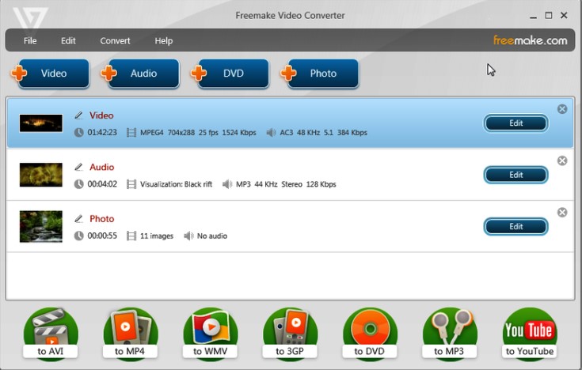Click the "11 images" text

tap(157, 236)
